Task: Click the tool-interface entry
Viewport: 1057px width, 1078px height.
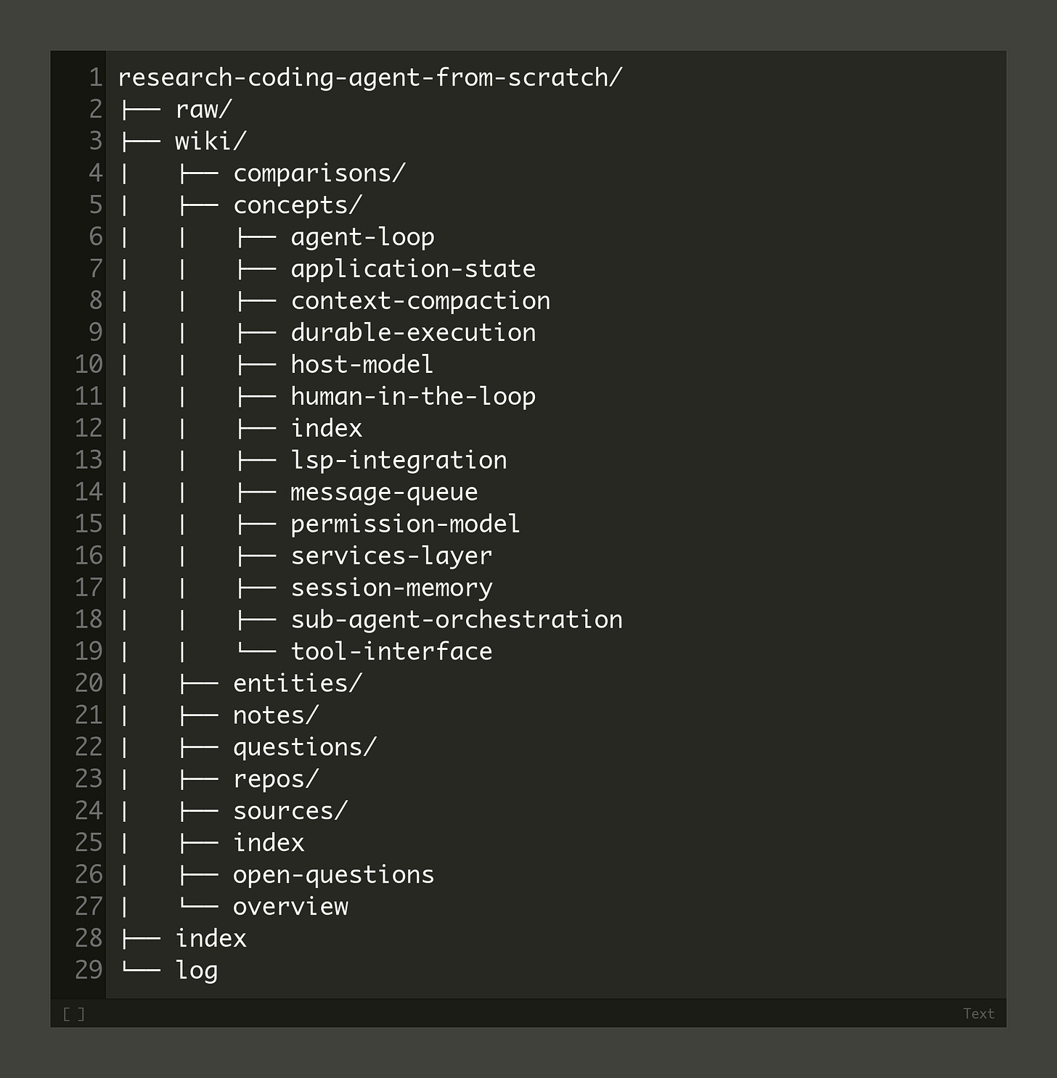Action: (x=391, y=652)
